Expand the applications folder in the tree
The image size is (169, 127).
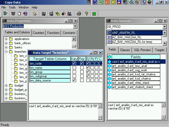click(x=6, y=39)
